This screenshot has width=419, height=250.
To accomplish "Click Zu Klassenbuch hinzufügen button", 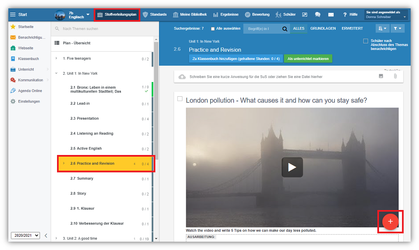I will tap(236, 59).
